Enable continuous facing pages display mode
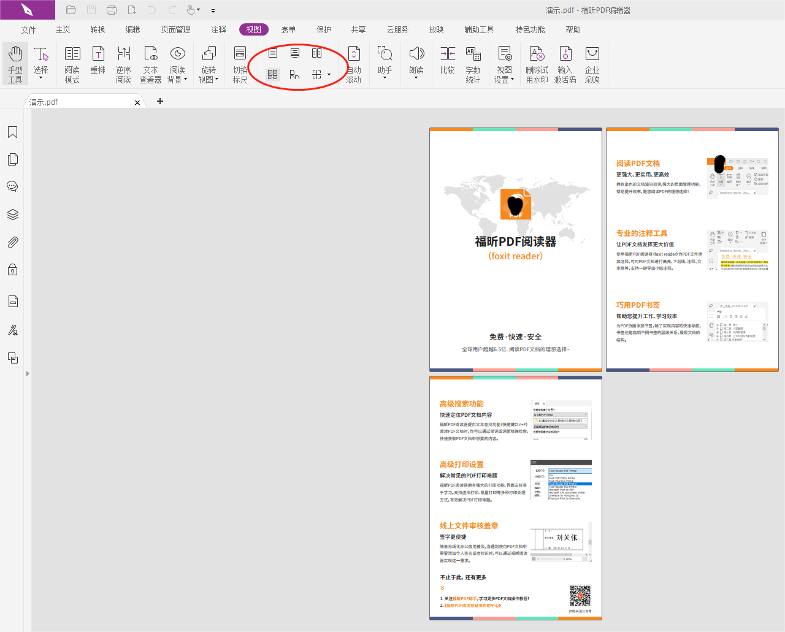Image resolution: width=785 pixels, height=632 pixels. click(x=273, y=75)
